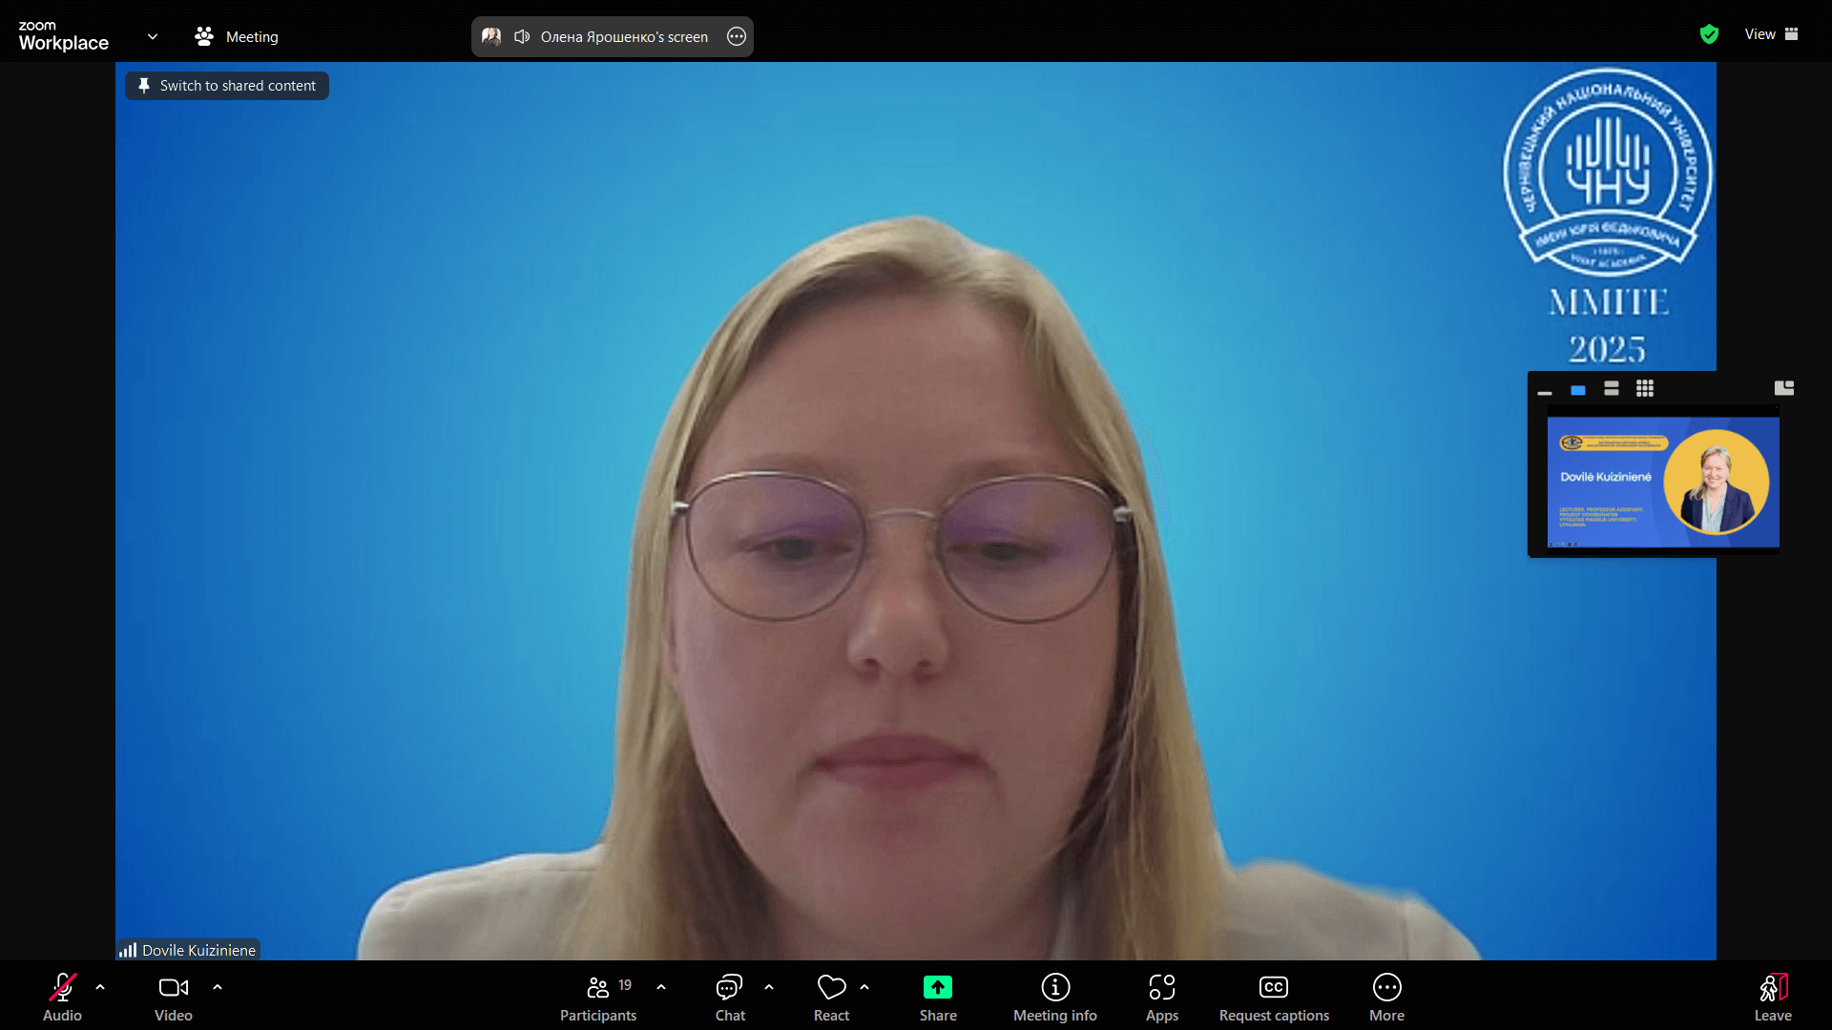Open the View layout menu
Image resolution: width=1832 pixels, height=1030 pixels.
coord(1771,34)
